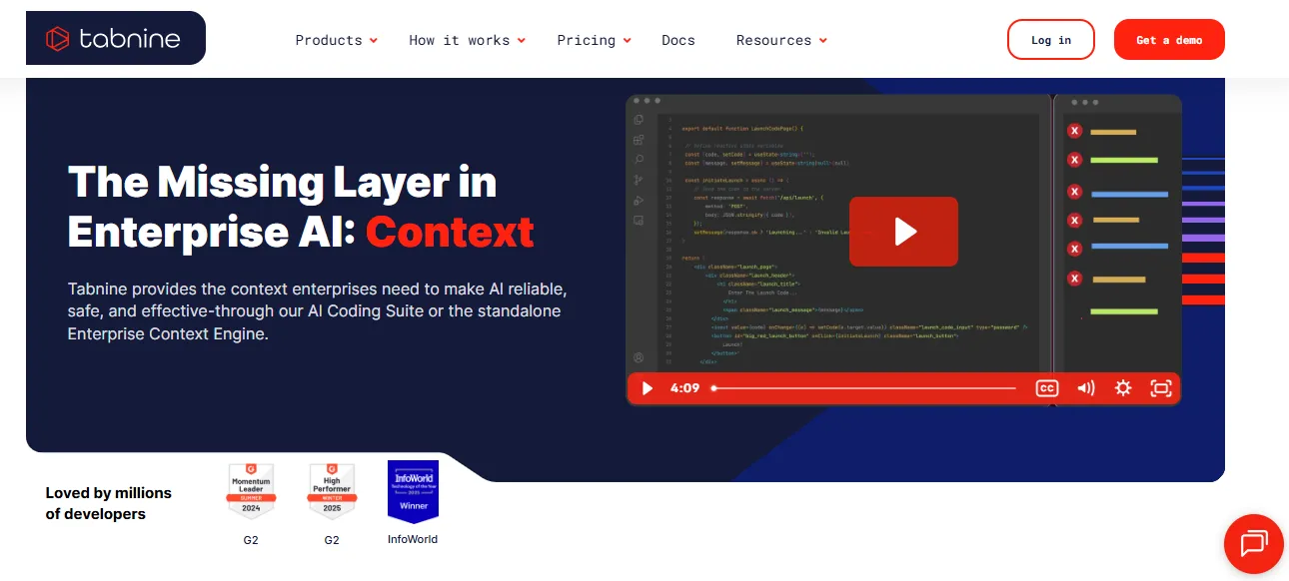Play the video with center play button
1289x581 pixels.
tap(903, 232)
